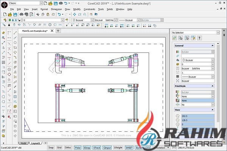Open the Constraints menu
The image size is (227, 151).
[89, 9]
